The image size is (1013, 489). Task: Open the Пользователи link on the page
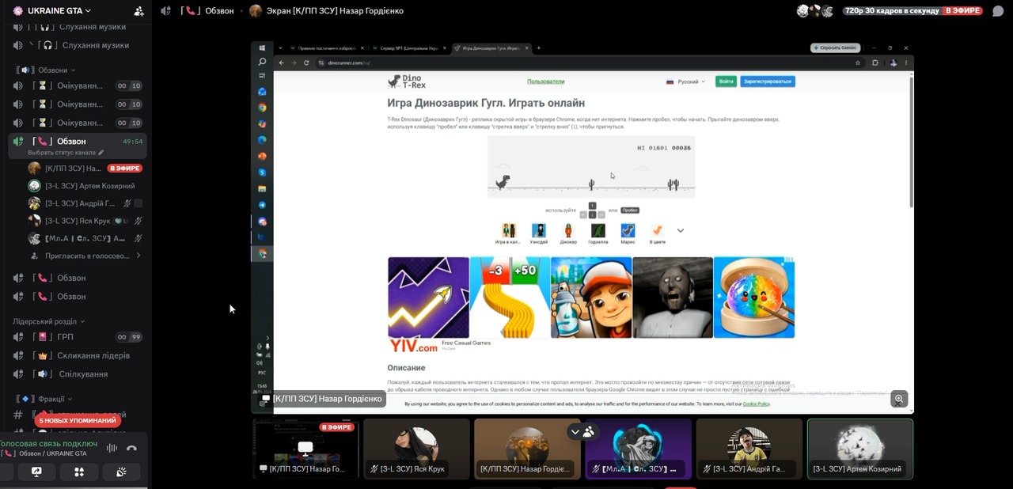546,81
